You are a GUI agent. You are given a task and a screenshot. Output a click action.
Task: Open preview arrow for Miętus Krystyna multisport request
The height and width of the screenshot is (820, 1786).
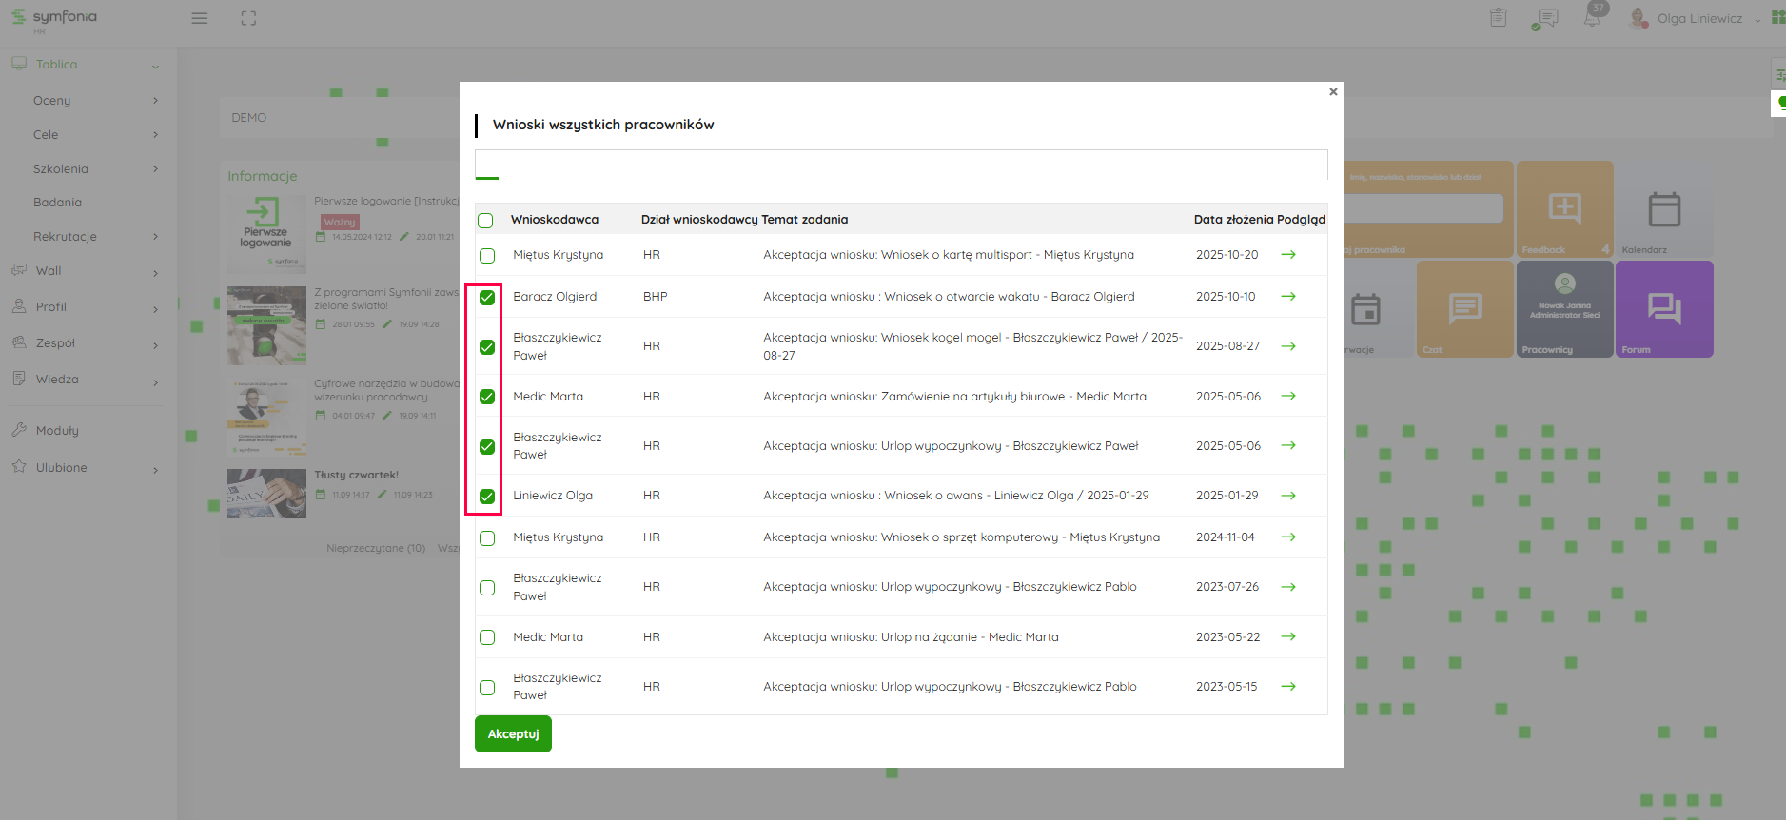coord(1288,255)
